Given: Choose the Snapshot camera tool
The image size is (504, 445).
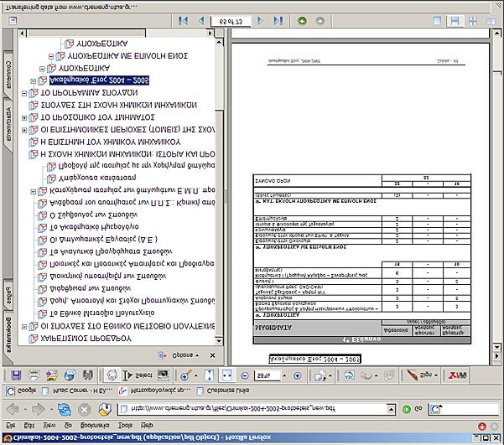Looking at the screenshot, I should 164,375.
